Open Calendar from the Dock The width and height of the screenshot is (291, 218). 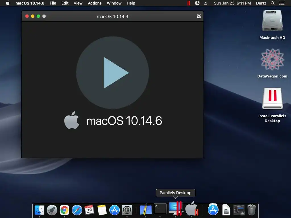(89, 210)
